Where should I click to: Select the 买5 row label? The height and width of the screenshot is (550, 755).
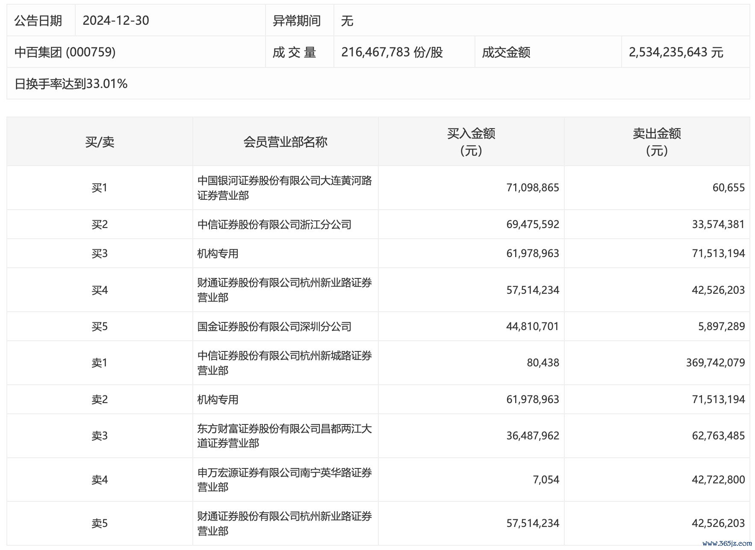pyautogui.click(x=100, y=326)
